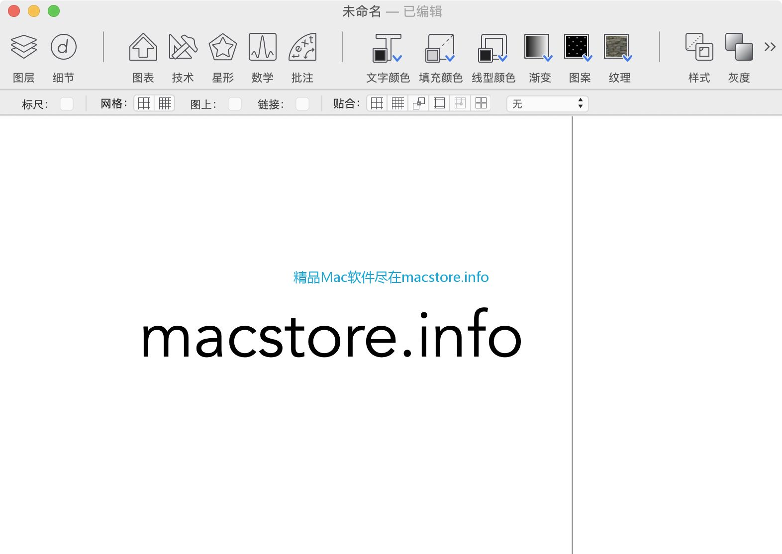The height and width of the screenshot is (554, 782).
Task: Click the 图表 toolbar label
Action: [143, 78]
